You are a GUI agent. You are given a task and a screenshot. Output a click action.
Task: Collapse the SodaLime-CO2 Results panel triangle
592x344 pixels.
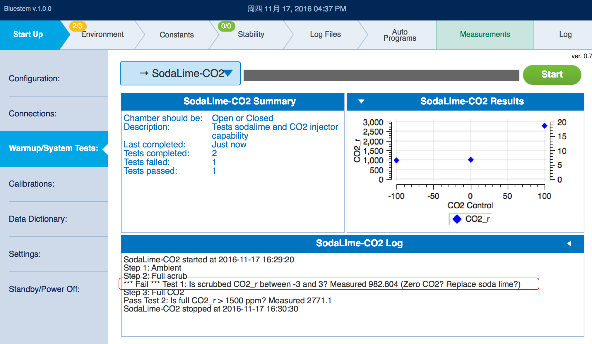point(361,101)
